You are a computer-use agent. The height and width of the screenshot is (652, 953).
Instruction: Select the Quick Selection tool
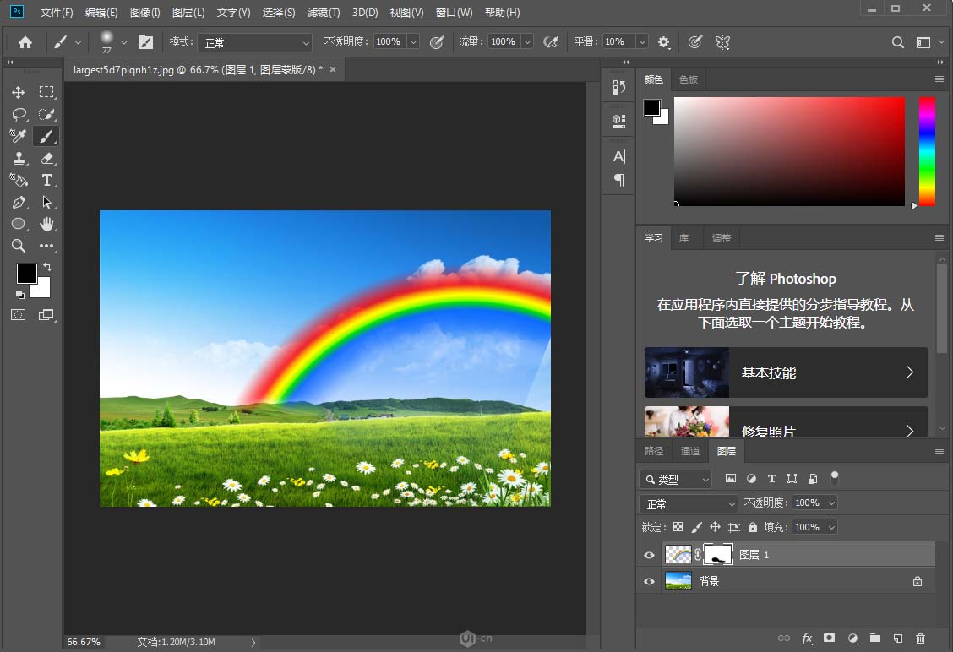[x=46, y=114]
